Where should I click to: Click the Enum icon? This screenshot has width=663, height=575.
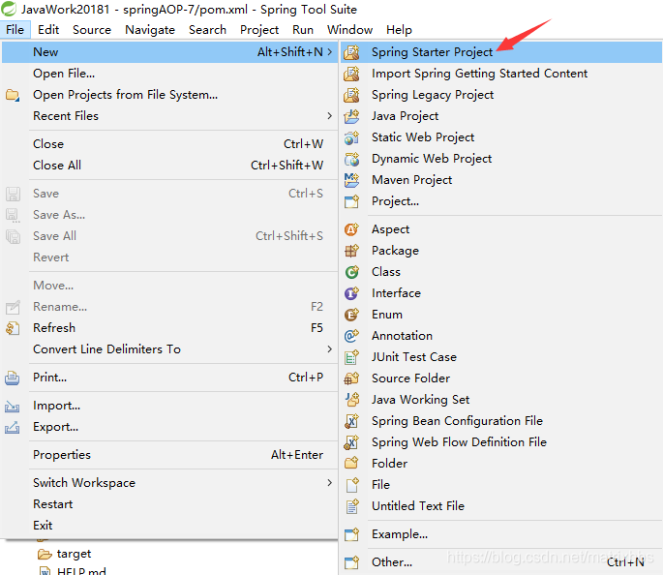[351, 315]
